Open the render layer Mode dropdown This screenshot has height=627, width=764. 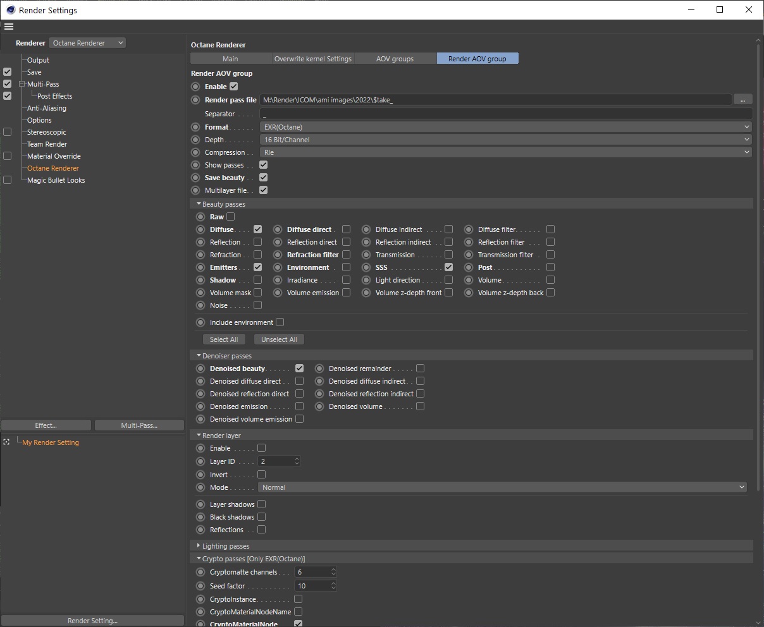(503, 487)
